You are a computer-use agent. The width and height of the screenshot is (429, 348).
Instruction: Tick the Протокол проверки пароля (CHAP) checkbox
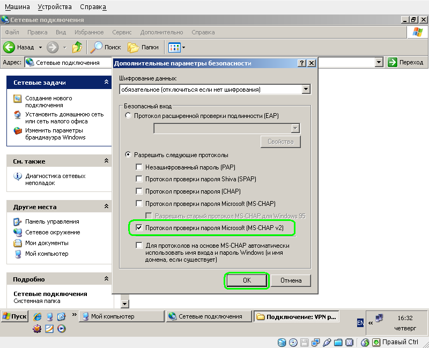pyautogui.click(x=139, y=191)
